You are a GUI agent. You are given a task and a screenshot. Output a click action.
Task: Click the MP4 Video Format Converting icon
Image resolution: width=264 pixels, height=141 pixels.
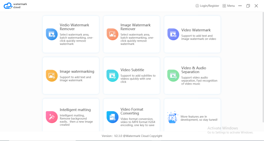112,117
